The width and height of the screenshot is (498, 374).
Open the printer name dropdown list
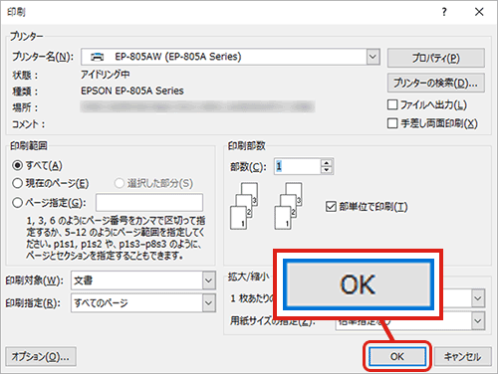click(373, 57)
